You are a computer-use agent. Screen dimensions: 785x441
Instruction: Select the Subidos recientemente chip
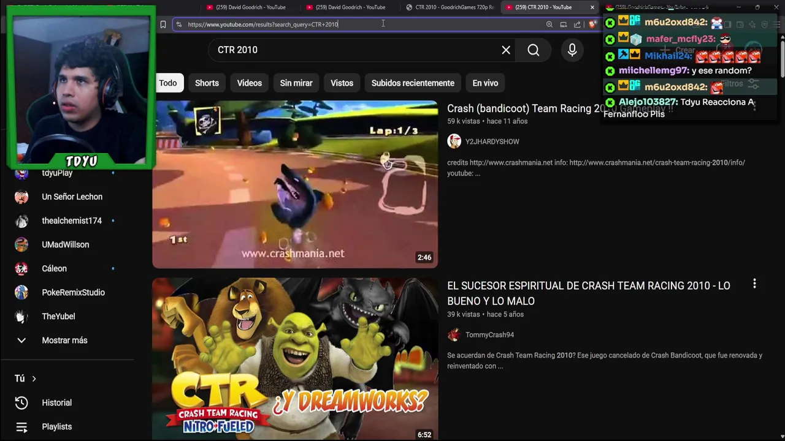pyautogui.click(x=413, y=83)
